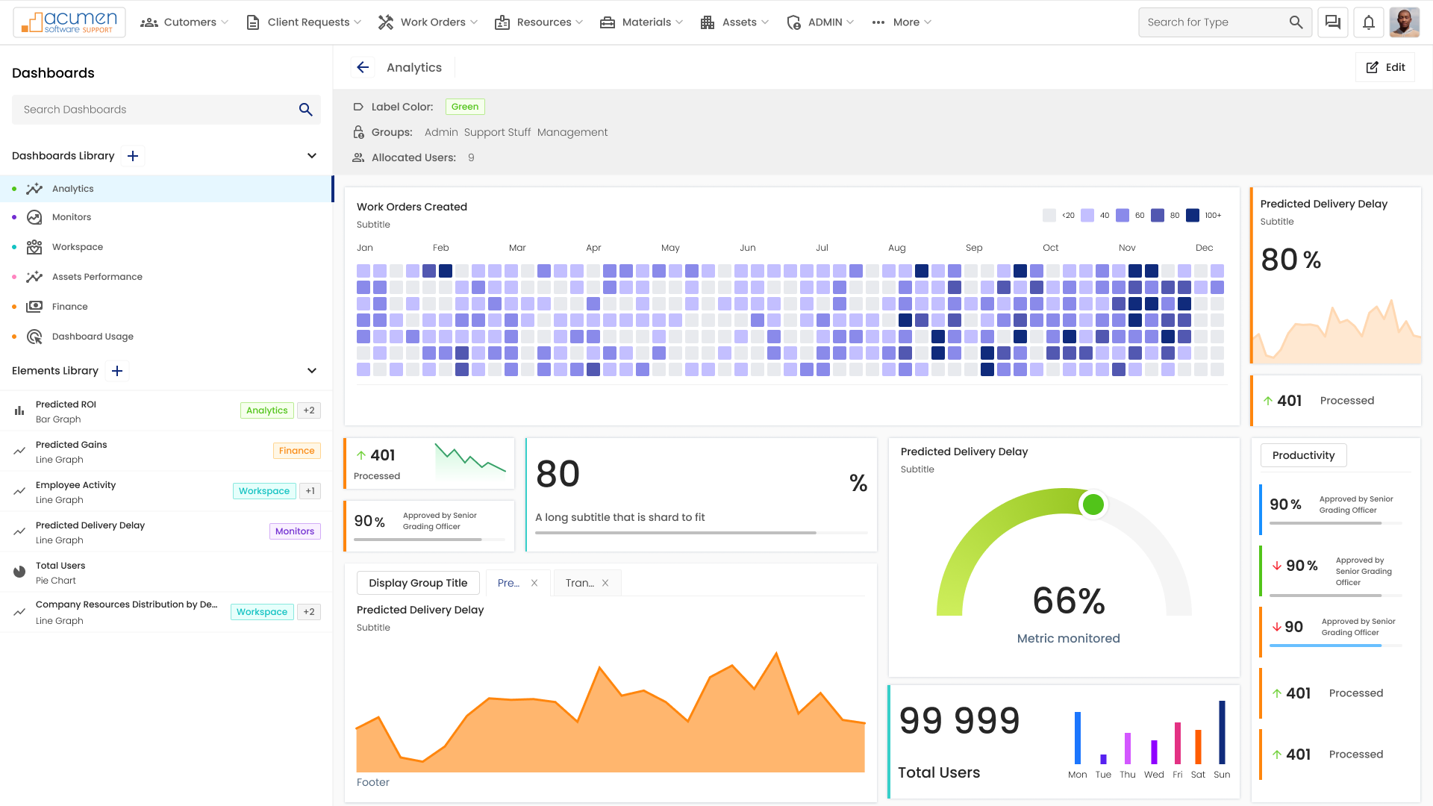Click the Workspace tag on Employee Activity

click(264, 491)
